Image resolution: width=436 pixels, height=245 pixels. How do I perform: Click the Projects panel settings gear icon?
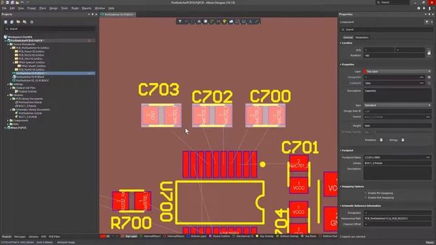(32, 22)
